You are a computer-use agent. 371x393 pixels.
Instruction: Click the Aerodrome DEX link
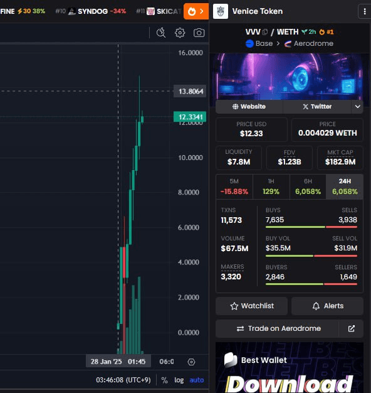point(309,43)
